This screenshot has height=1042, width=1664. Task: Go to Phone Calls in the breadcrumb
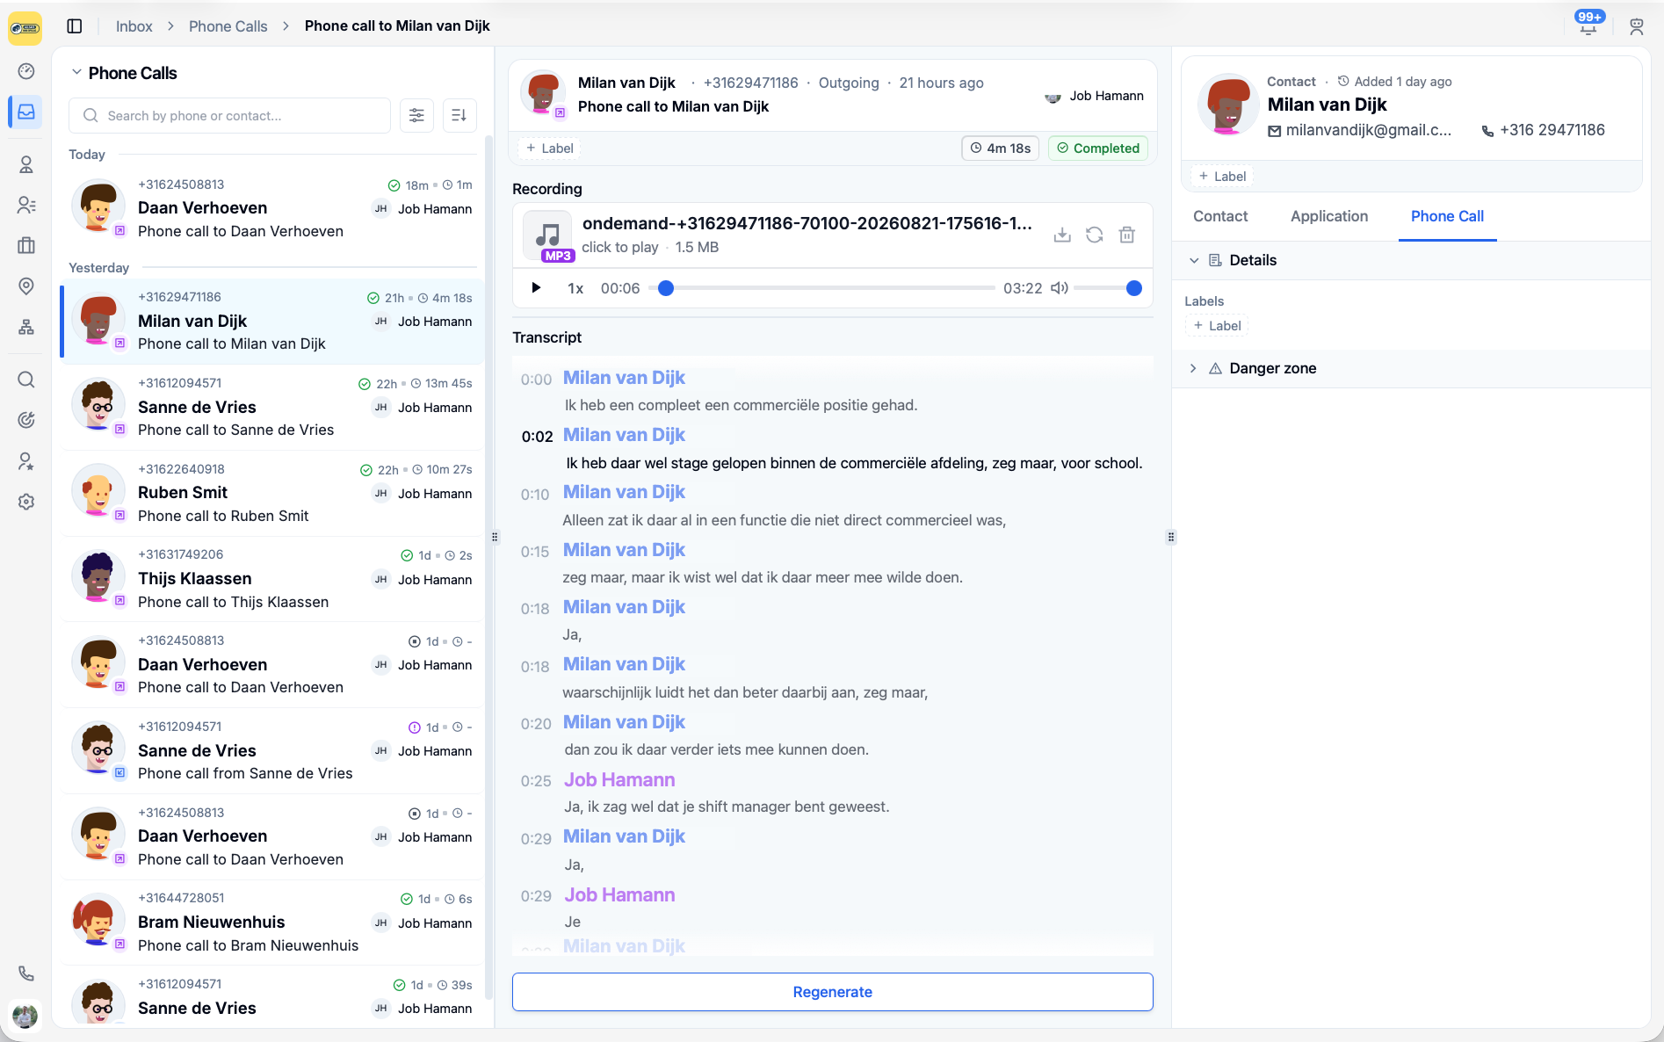[228, 26]
